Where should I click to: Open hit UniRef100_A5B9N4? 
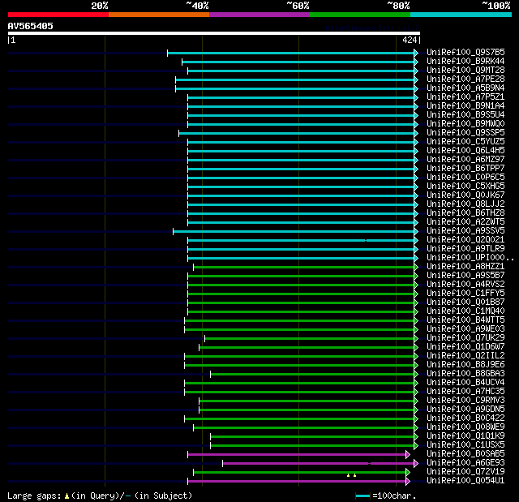[x=465, y=88]
